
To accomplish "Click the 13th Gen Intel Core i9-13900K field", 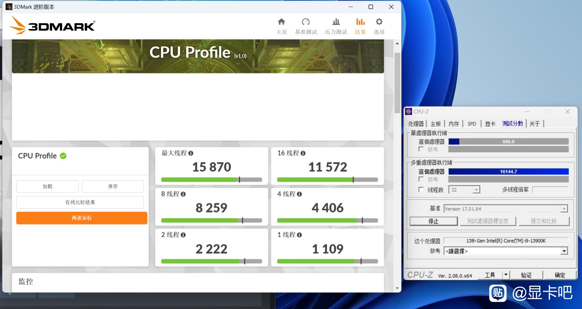I will (x=506, y=241).
